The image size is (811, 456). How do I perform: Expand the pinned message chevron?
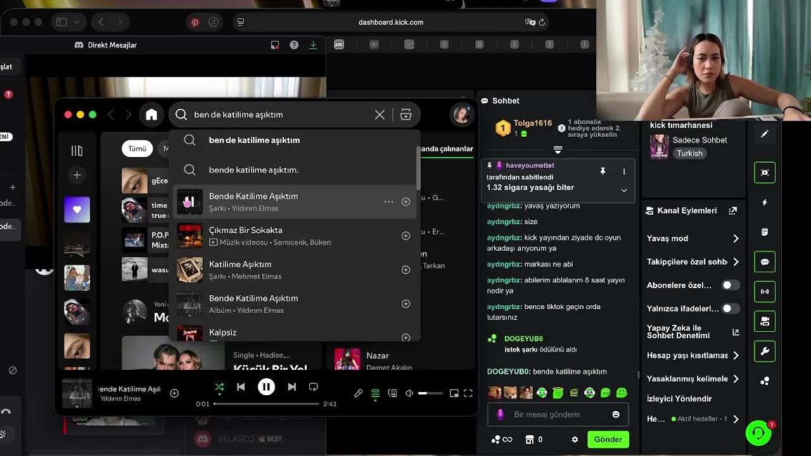pos(624,191)
